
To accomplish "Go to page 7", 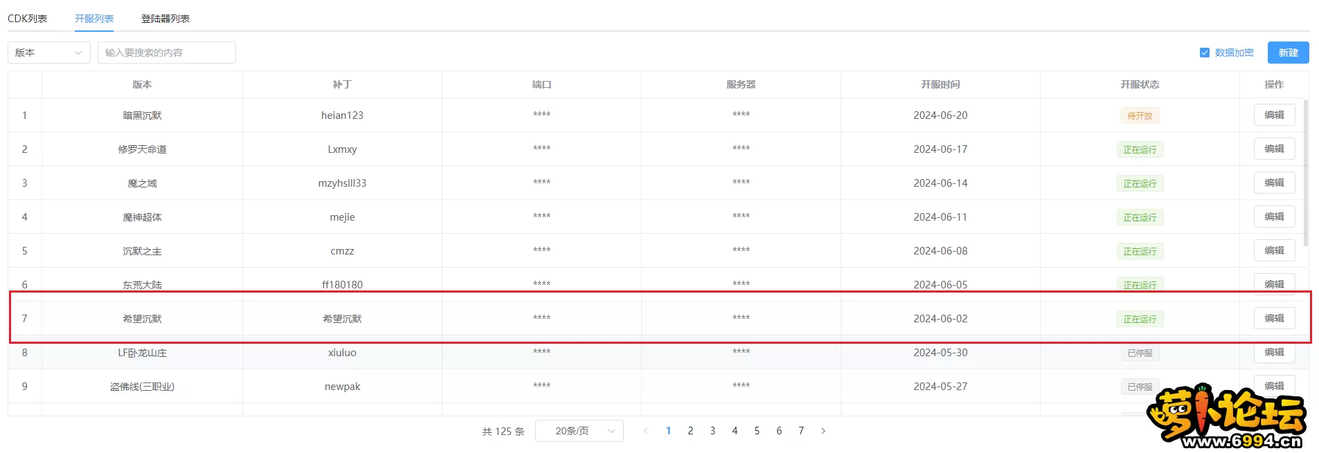I will click(801, 431).
